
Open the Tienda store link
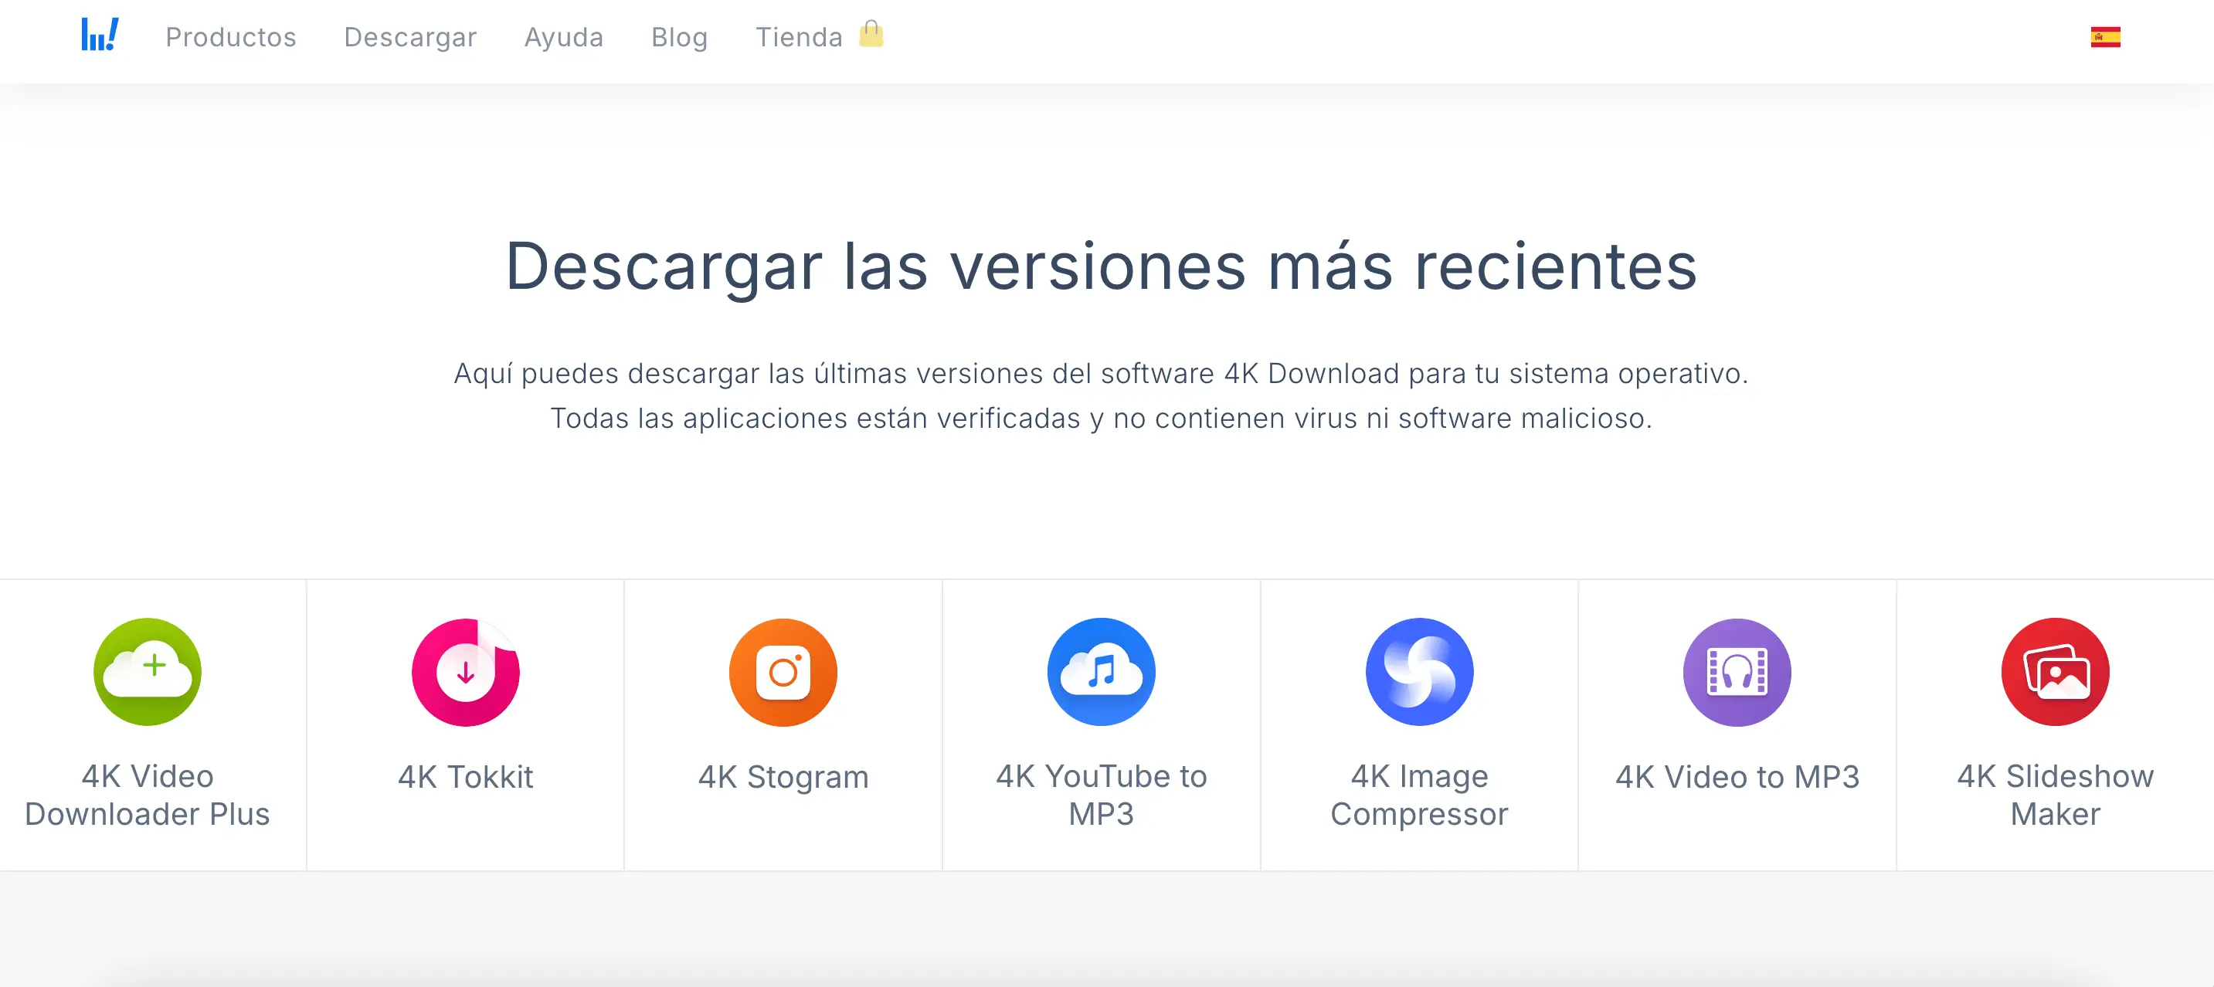[799, 37]
